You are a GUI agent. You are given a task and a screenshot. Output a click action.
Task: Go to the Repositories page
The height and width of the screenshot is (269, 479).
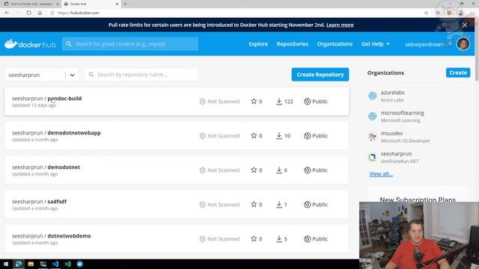click(293, 44)
